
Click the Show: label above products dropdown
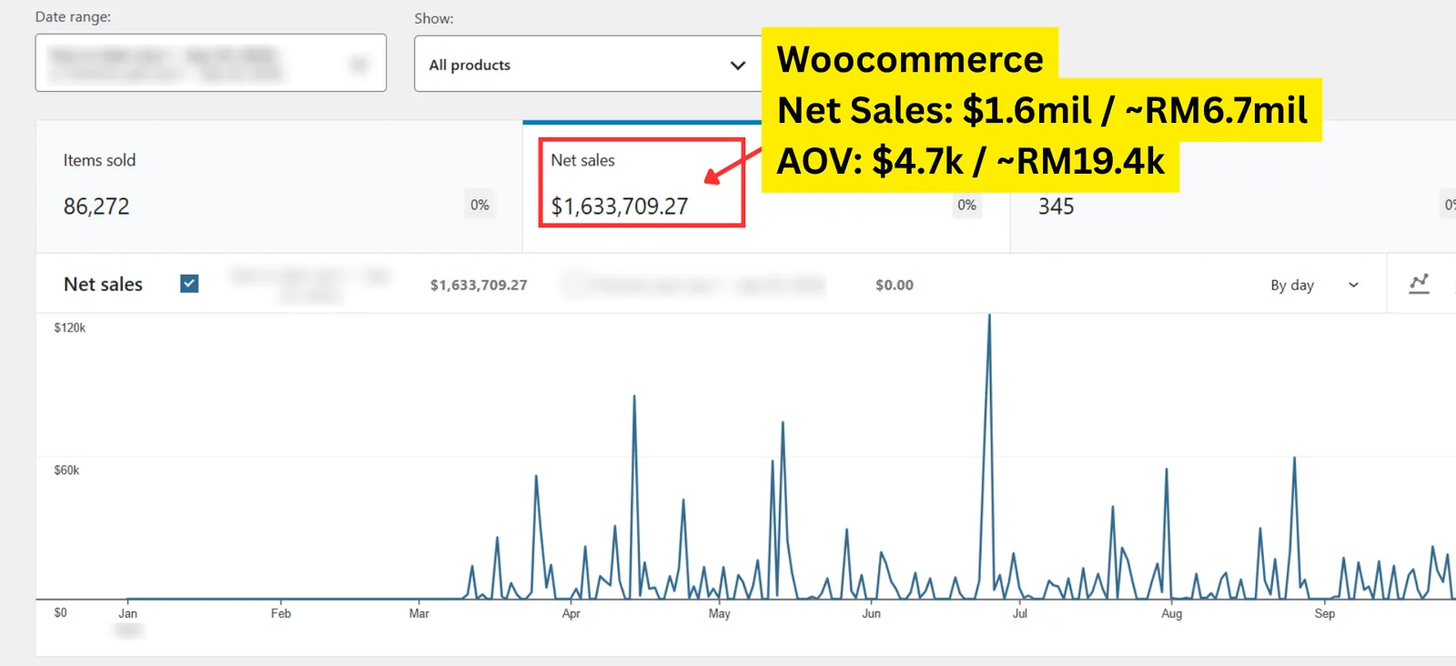(x=434, y=18)
